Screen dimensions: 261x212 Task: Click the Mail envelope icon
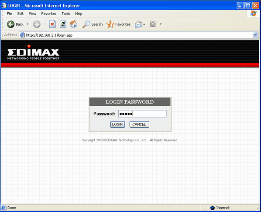138,24
